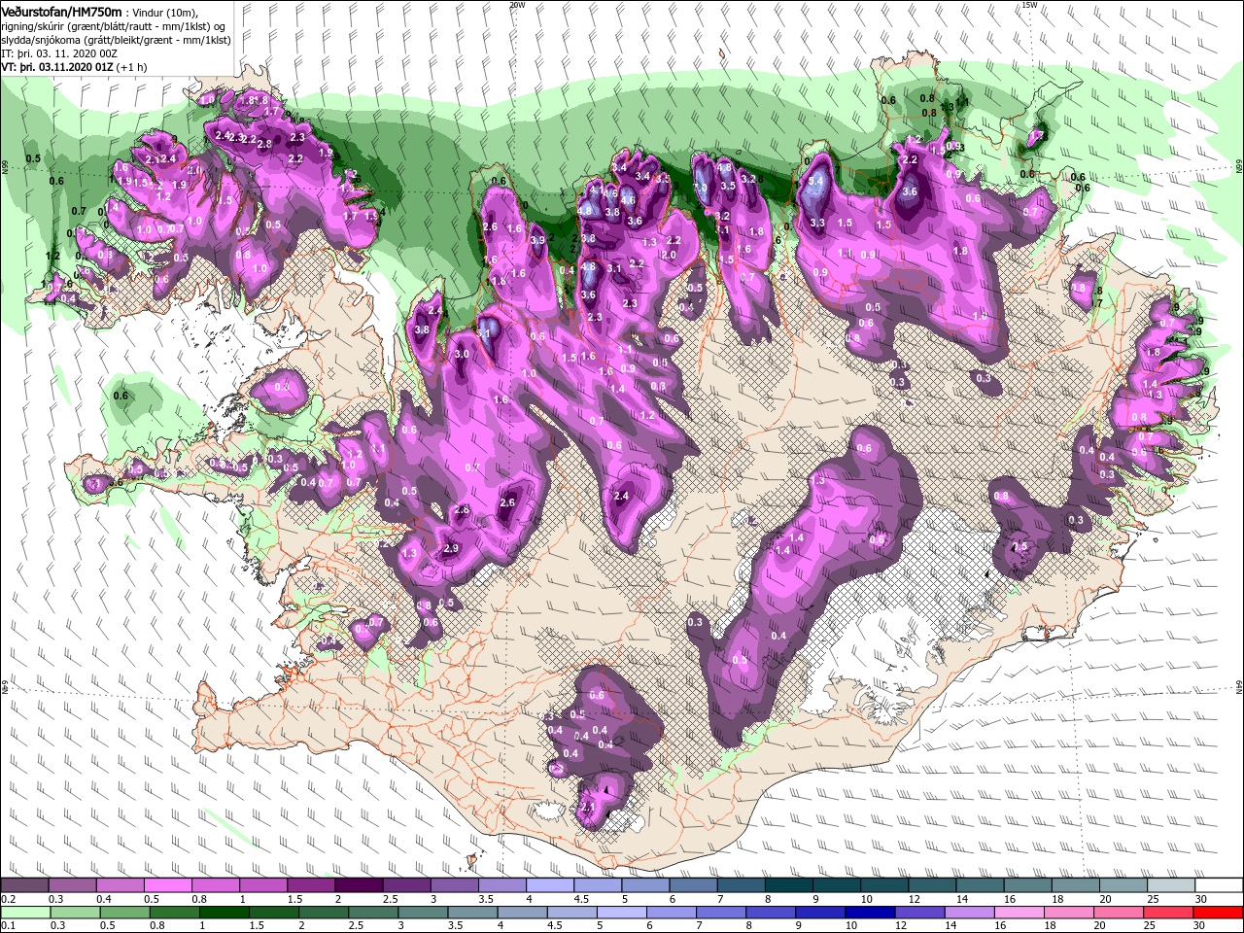Click the '0.2' label under upper legend row
Screen dimensions: 1244x933
[9, 899]
